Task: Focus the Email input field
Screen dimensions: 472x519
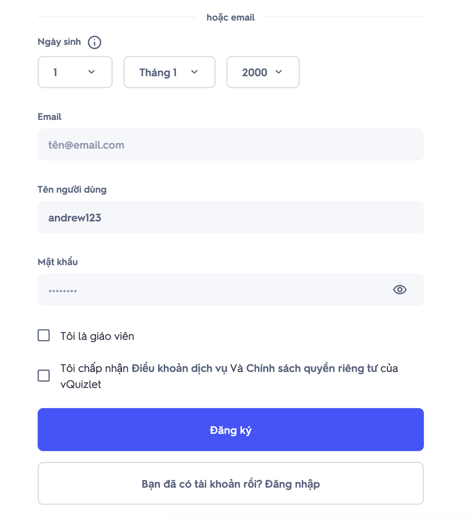Action: click(230, 145)
